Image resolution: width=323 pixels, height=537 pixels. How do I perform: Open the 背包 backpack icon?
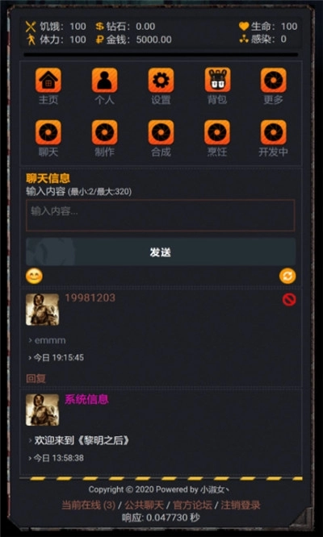click(217, 80)
